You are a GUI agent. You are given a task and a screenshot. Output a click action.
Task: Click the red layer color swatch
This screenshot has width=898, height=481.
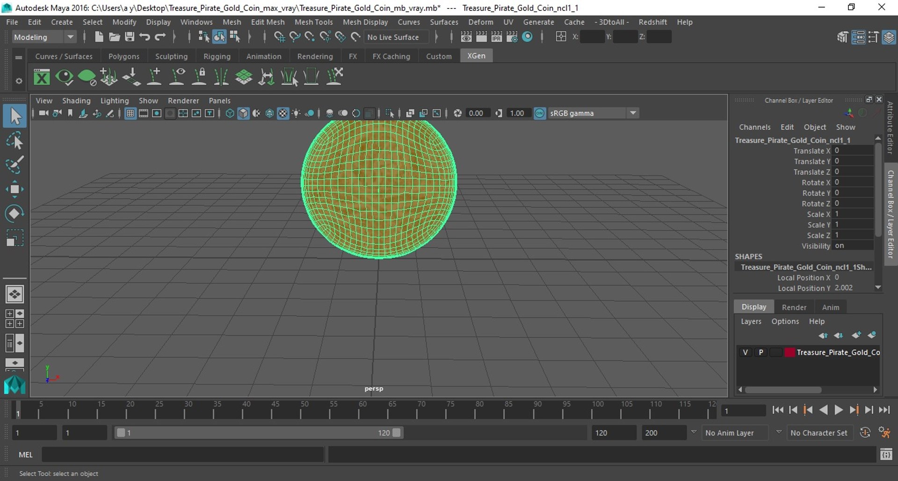pos(789,352)
